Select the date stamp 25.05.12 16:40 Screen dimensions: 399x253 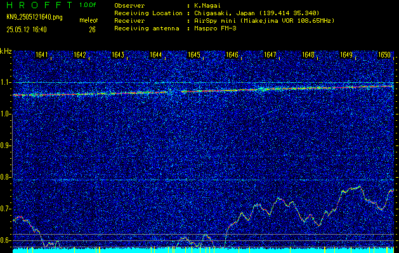click(x=27, y=30)
